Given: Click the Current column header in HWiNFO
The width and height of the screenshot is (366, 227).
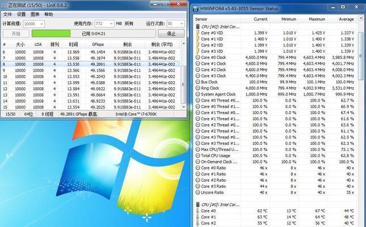Looking at the screenshot, I should tap(255, 19).
